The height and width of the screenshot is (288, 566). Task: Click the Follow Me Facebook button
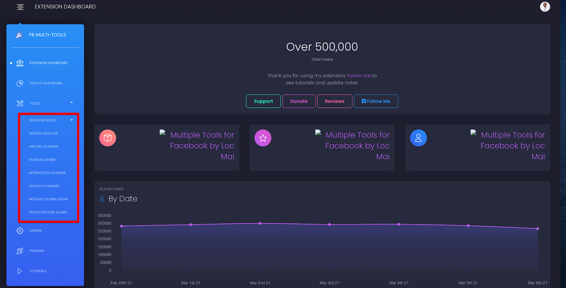point(376,101)
